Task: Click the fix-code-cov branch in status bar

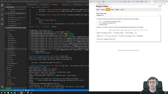Action: (18, 90)
